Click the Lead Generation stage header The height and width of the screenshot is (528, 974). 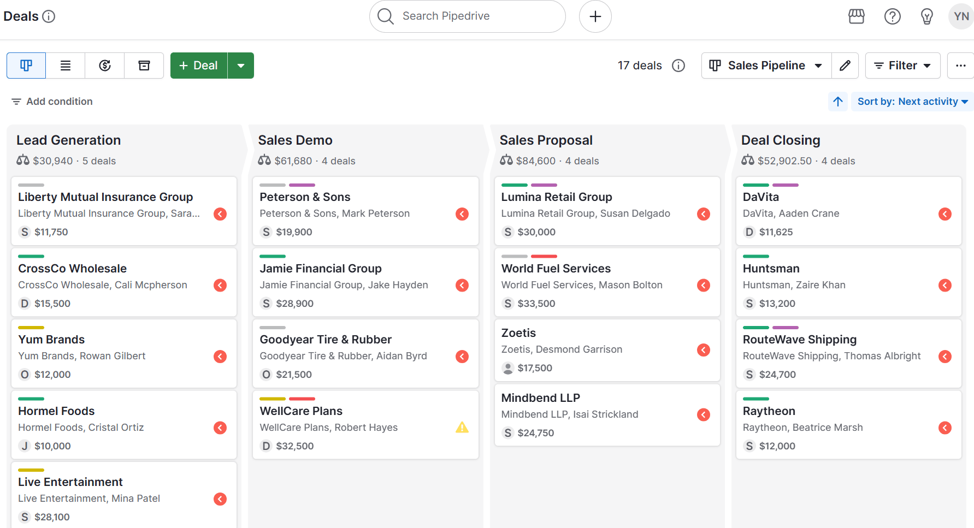(68, 140)
